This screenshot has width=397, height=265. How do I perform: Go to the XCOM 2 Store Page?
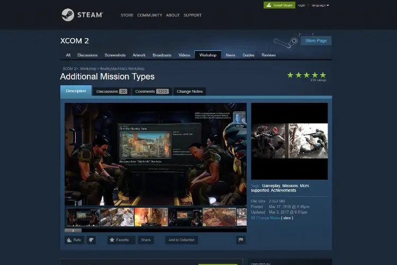pos(316,41)
